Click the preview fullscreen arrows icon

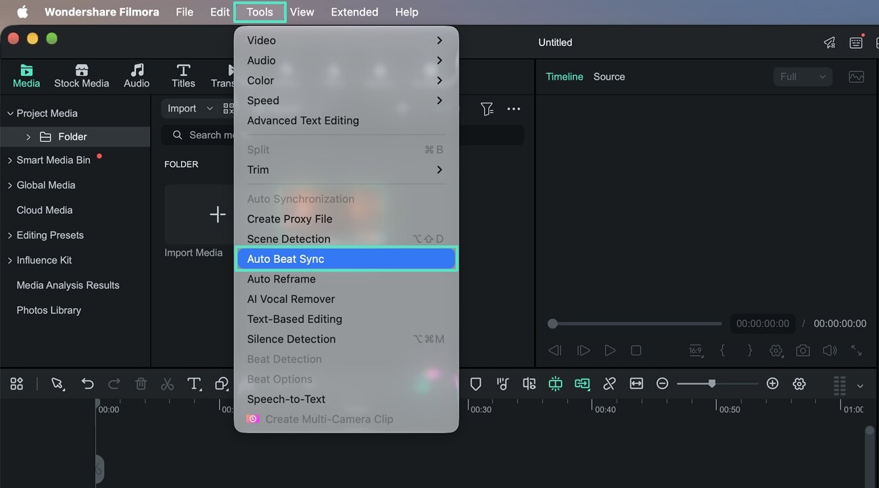856,350
